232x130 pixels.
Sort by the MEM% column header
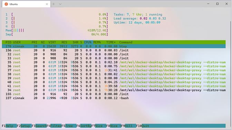97,42
